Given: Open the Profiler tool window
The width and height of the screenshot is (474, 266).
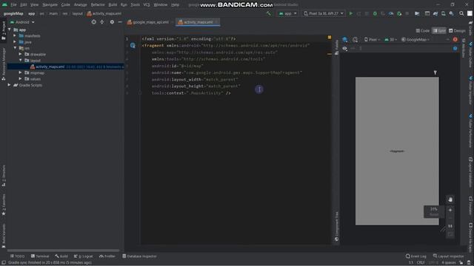Looking at the screenshot, I should pos(107,256).
